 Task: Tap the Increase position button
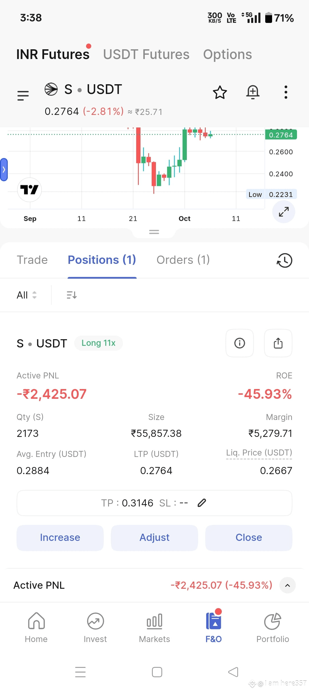(60, 538)
